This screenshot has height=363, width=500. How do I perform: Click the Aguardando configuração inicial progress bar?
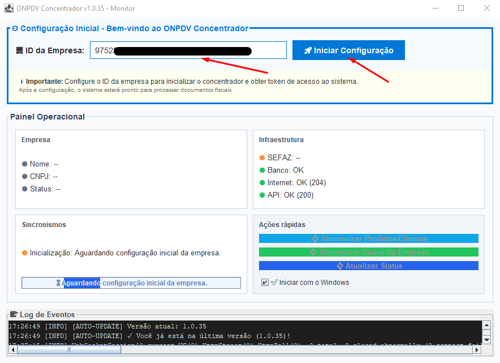tap(131, 283)
